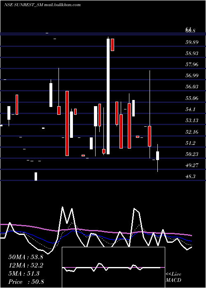
Task: Click the 50.23 price axis label
Action: [x=192, y=154]
